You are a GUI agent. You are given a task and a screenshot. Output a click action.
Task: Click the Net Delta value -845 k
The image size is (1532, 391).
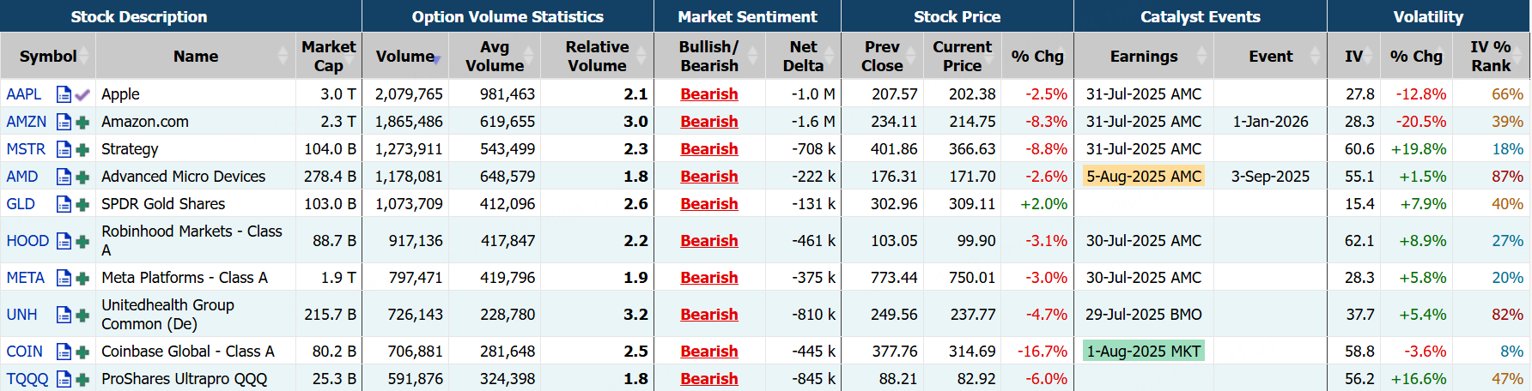coord(813,379)
